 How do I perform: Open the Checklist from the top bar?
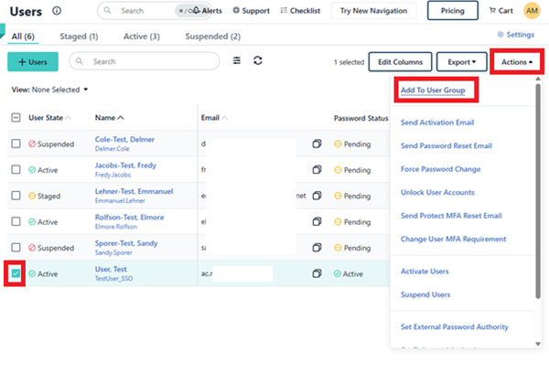pos(303,11)
